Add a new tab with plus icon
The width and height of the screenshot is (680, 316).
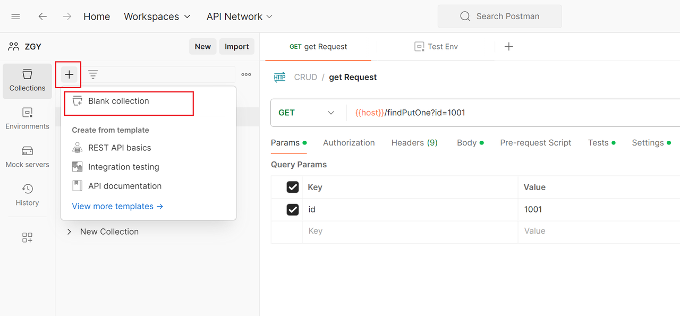[509, 47]
